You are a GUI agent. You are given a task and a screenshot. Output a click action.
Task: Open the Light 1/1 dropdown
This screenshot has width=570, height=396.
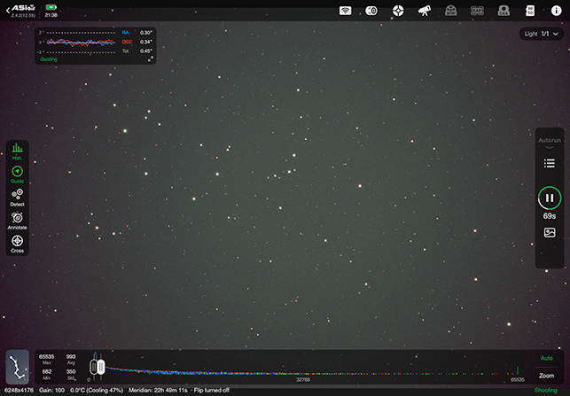coord(543,34)
